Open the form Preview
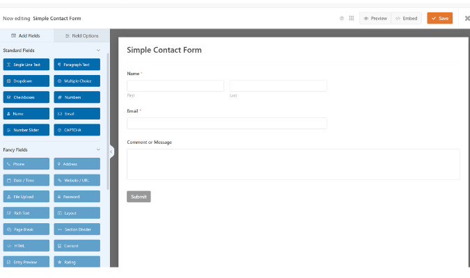The height and width of the screenshot is (278, 470). (x=375, y=18)
